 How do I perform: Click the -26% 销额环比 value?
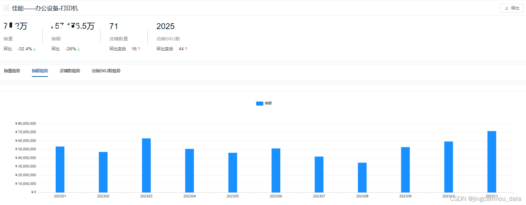tap(71, 49)
